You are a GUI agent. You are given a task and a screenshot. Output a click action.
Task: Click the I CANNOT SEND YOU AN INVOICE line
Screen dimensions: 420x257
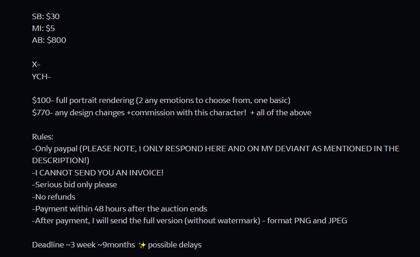pyautogui.click(x=98, y=173)
